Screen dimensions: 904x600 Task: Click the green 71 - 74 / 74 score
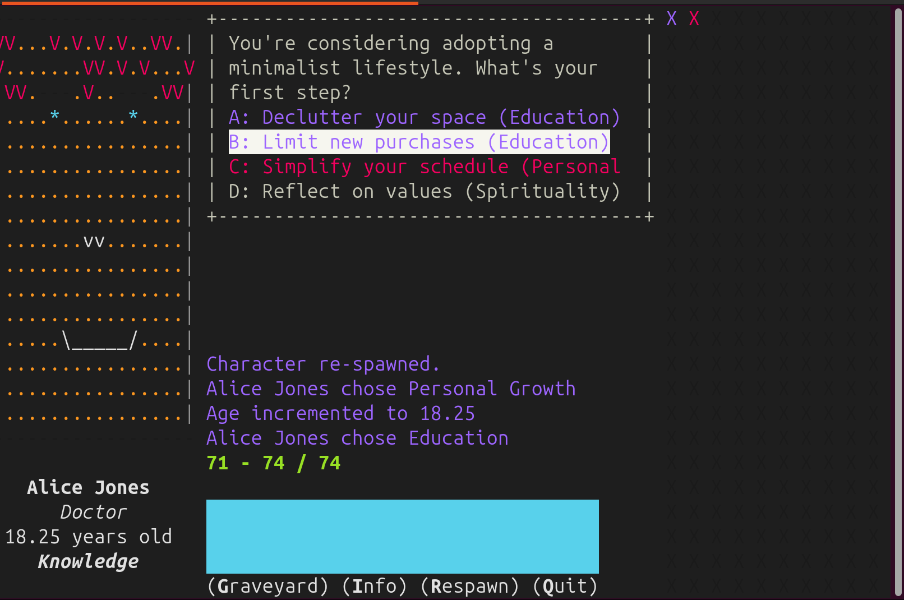(x=274, y=463)
